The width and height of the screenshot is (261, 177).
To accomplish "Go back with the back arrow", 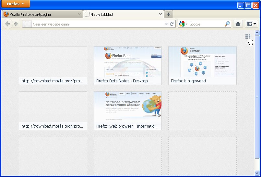I will (x=8, y=24).
